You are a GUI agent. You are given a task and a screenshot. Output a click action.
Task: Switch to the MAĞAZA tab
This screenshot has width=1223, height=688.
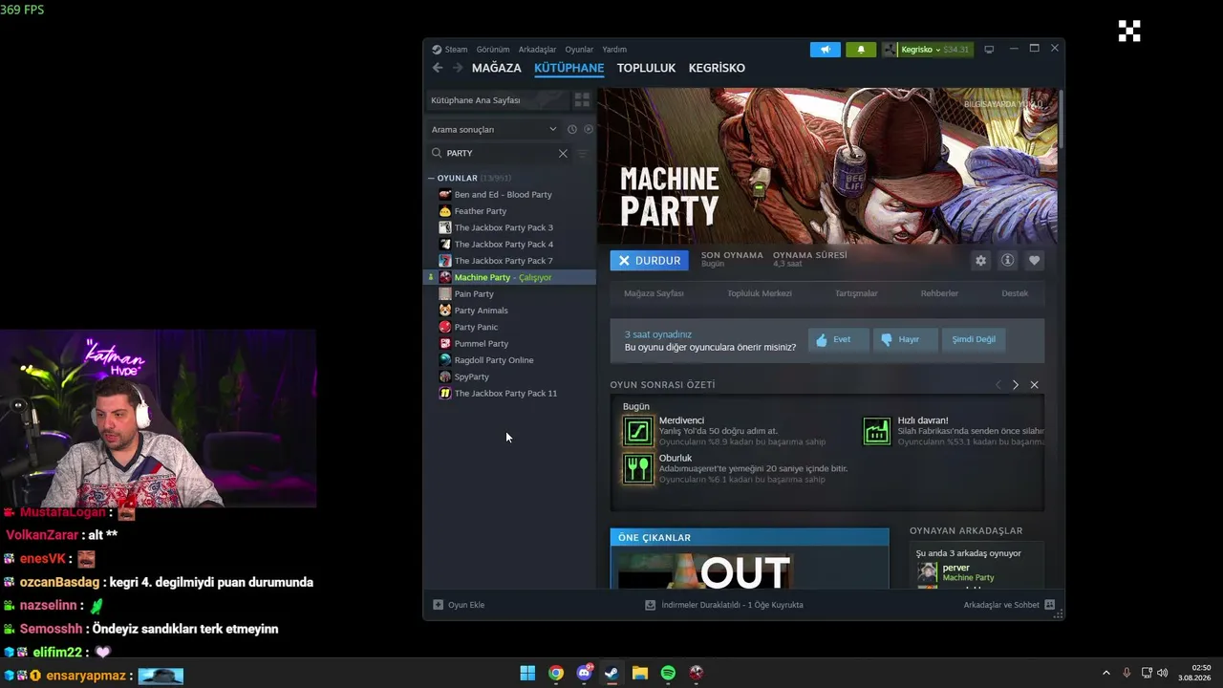(x=497, y=68)
